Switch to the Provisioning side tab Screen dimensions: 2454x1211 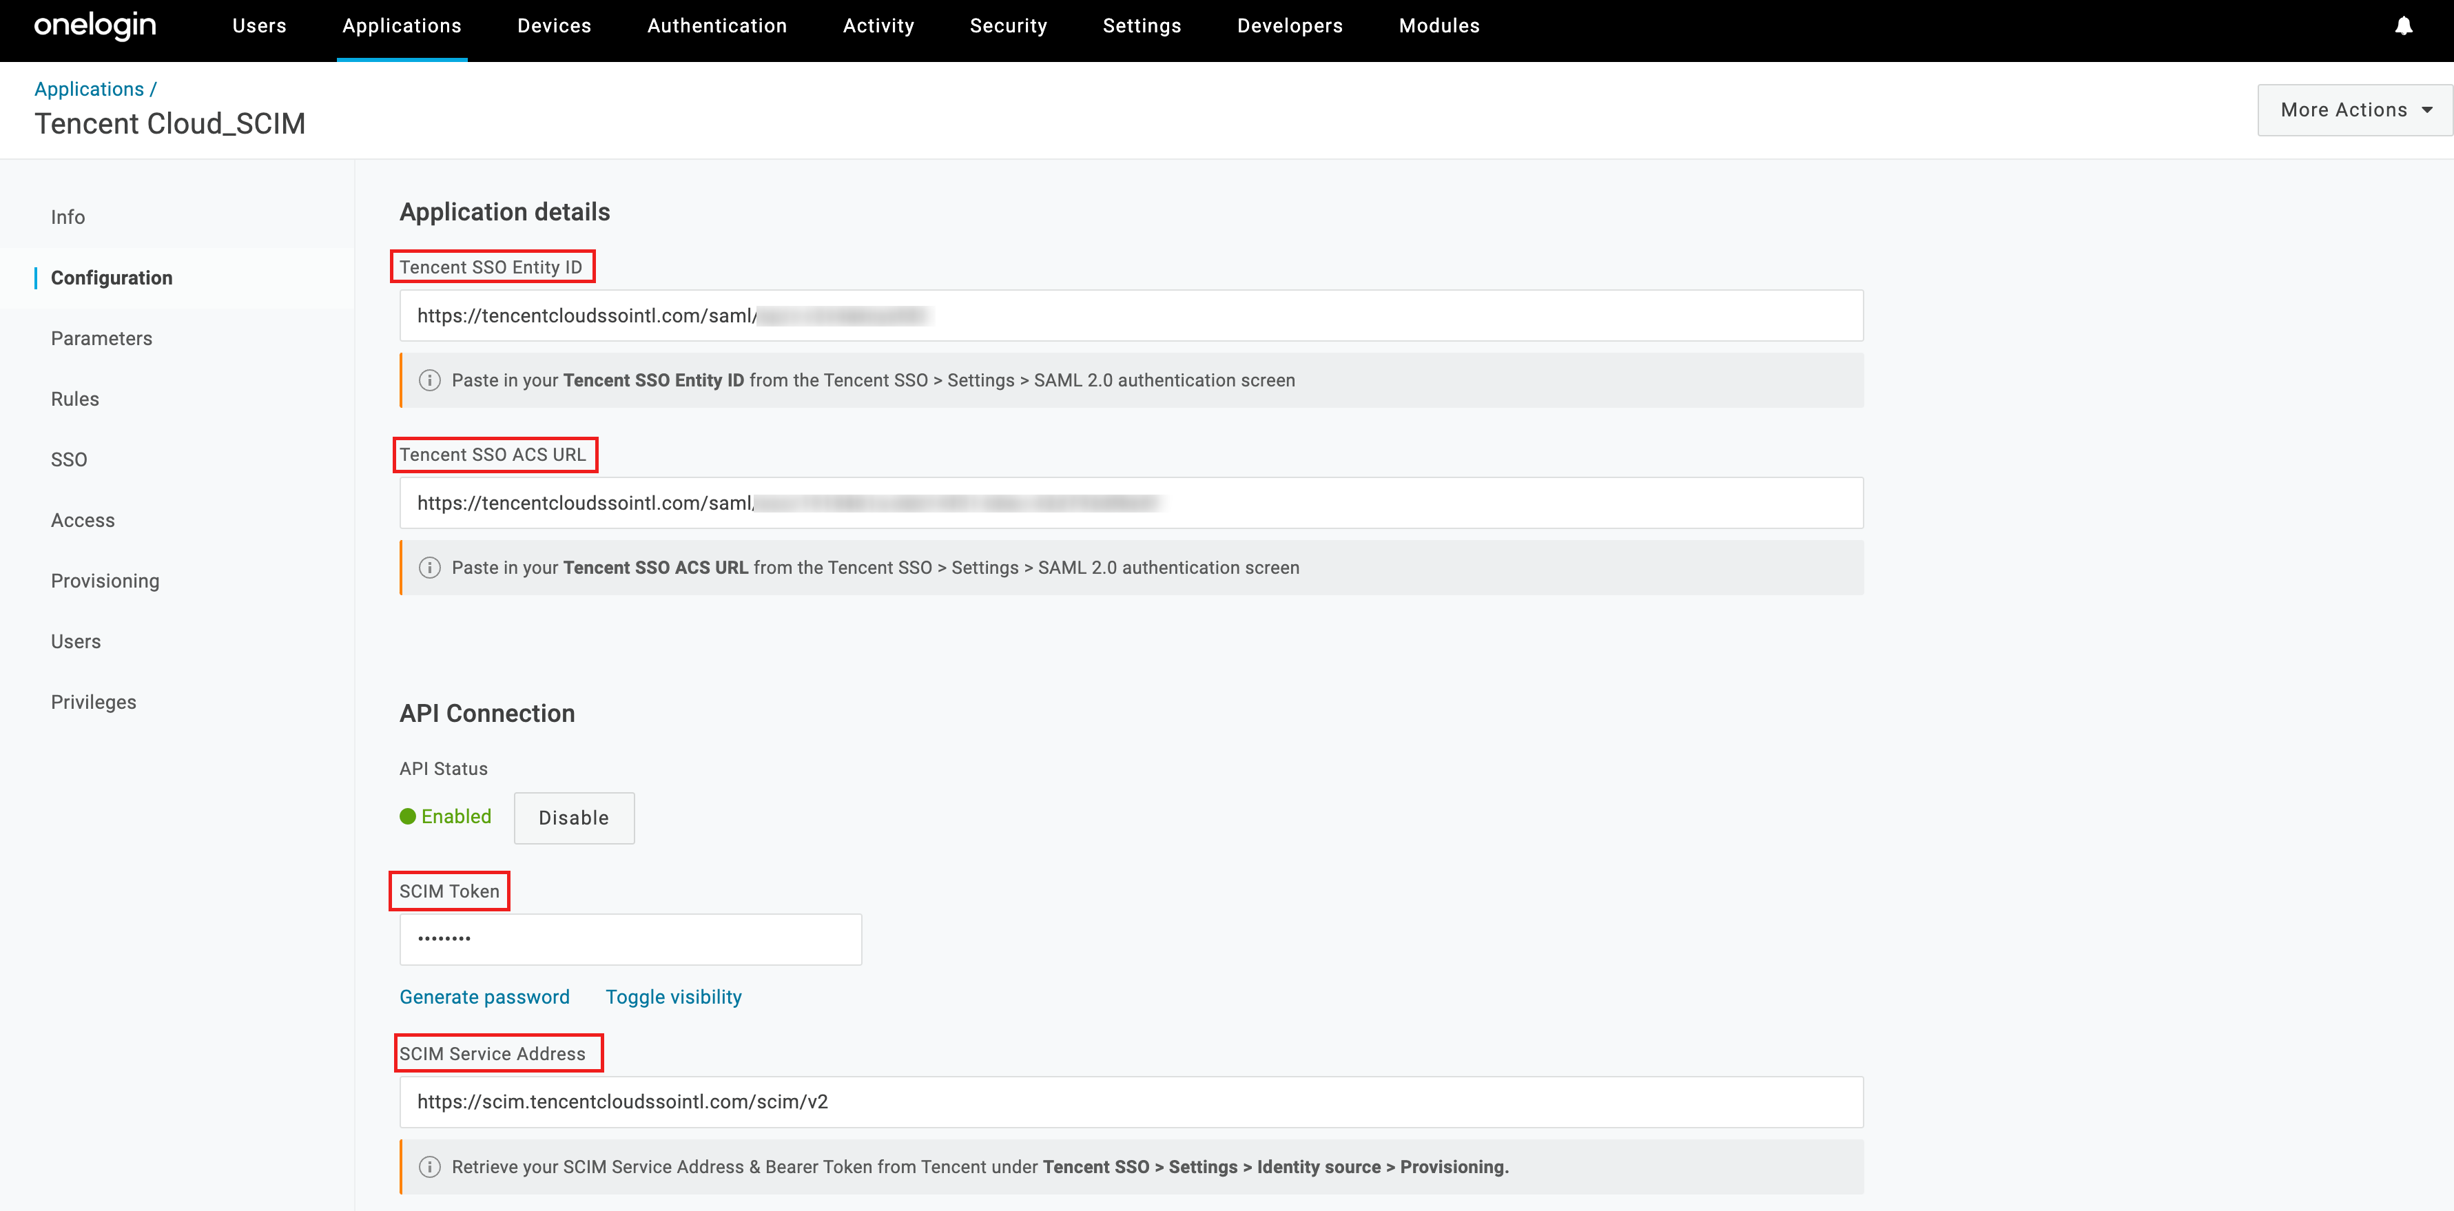tap(105, 581)
